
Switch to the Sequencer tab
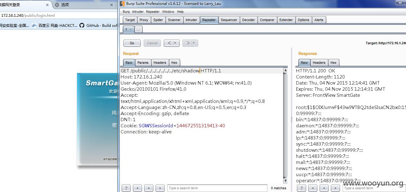[x=229, y=20]
